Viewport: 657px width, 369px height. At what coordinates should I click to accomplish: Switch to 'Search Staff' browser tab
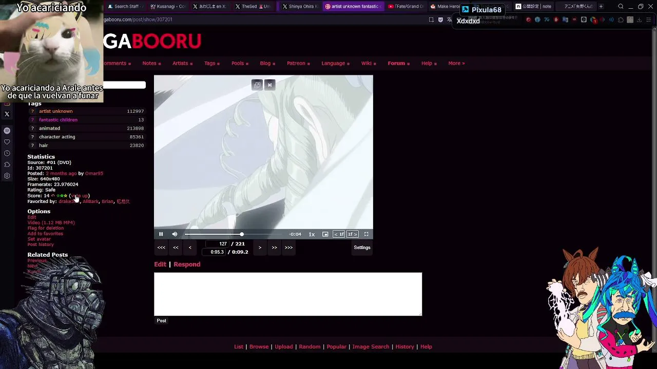pyautogui.click(x=125, y=7)
